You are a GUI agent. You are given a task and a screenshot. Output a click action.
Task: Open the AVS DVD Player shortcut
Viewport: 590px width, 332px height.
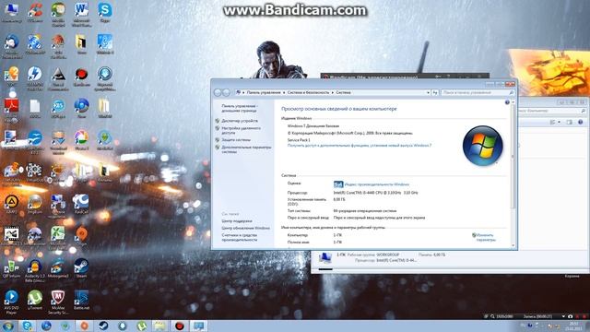[x=11, y=302]
